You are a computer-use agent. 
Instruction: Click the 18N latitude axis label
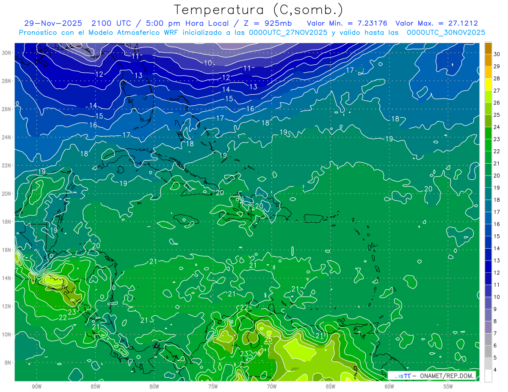[x=7, y=222]
